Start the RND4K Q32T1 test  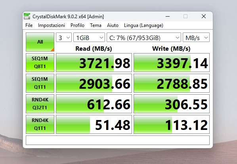point(40,104)
